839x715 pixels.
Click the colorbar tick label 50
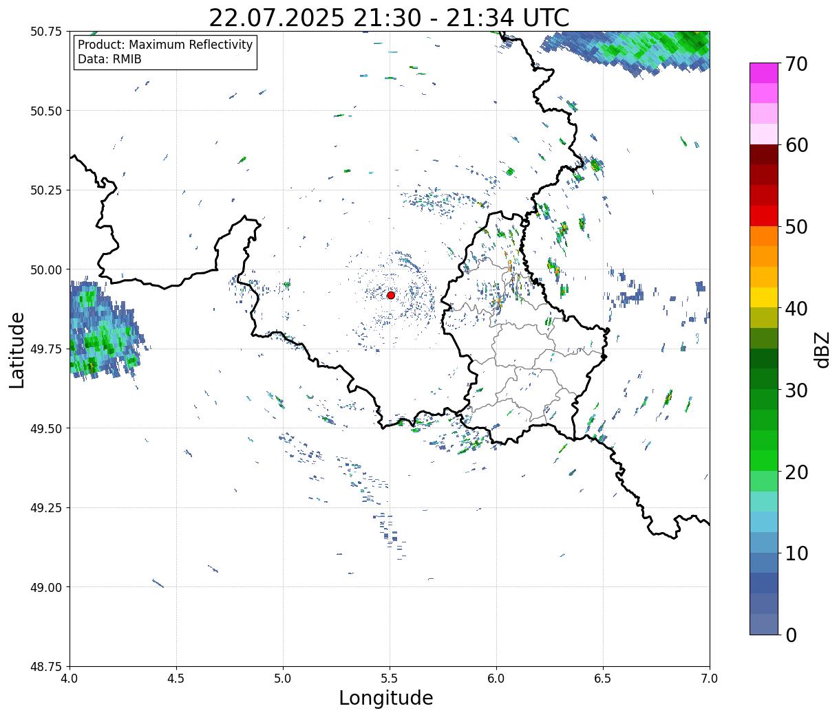(796, 227)
